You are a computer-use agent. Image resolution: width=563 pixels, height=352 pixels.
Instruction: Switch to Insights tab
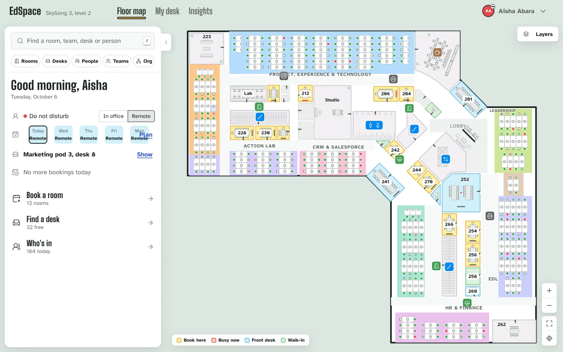coord(201,11)
